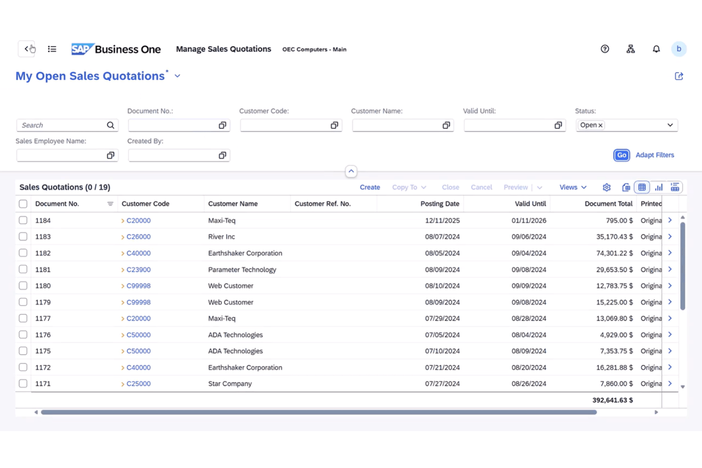Open details arrow for document 1184
Screen dimensions: 702x468
point(670,220)
